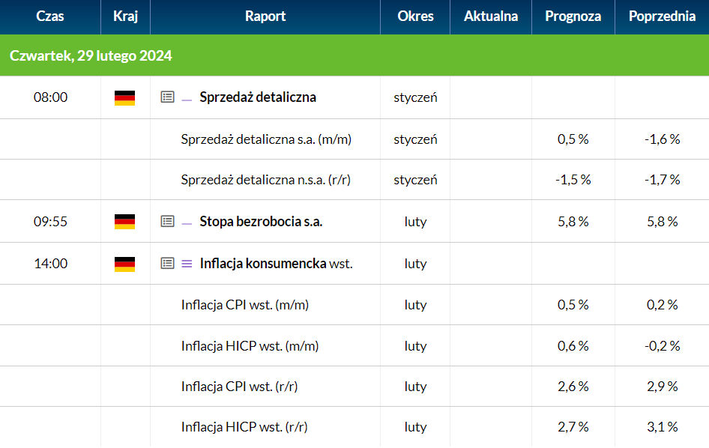Screen dimensions: 709x448
Task: Open details icon for Stopa bezrobocia report
Action: pyautogui.click(x=167, y=222)
